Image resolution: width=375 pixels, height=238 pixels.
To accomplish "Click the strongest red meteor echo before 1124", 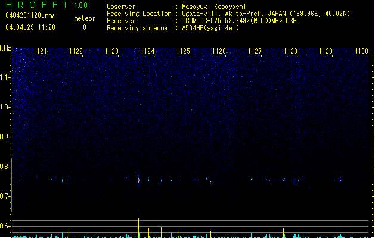I will [x=138, y=180].
